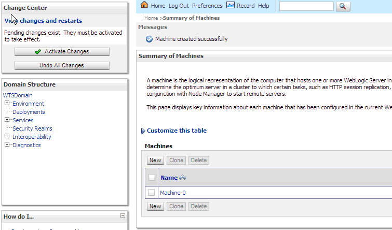Click the Undo All Changes button
This screenshot has height=230, width=392.
point(62,66)
